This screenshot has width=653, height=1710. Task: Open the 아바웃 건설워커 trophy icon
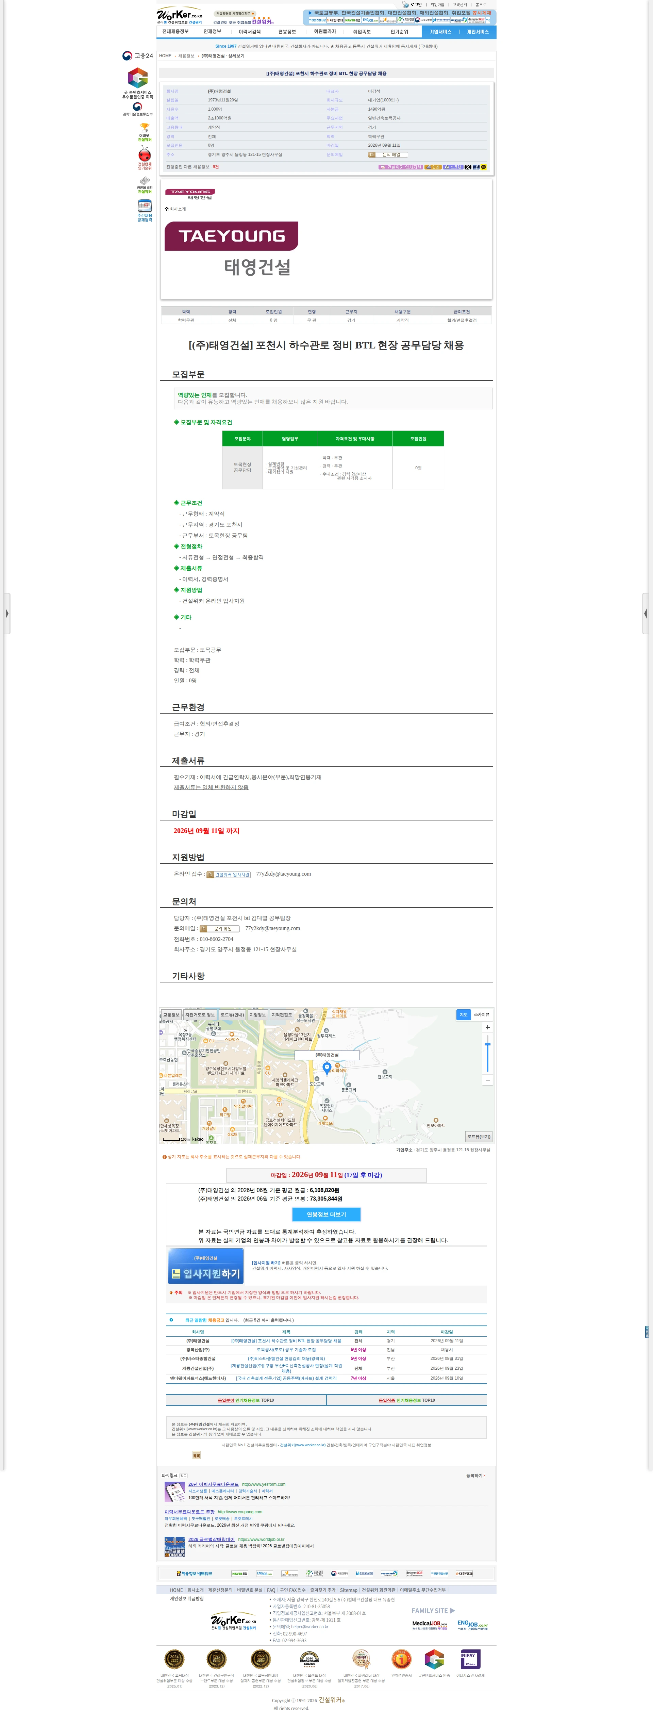coord(145,132)
